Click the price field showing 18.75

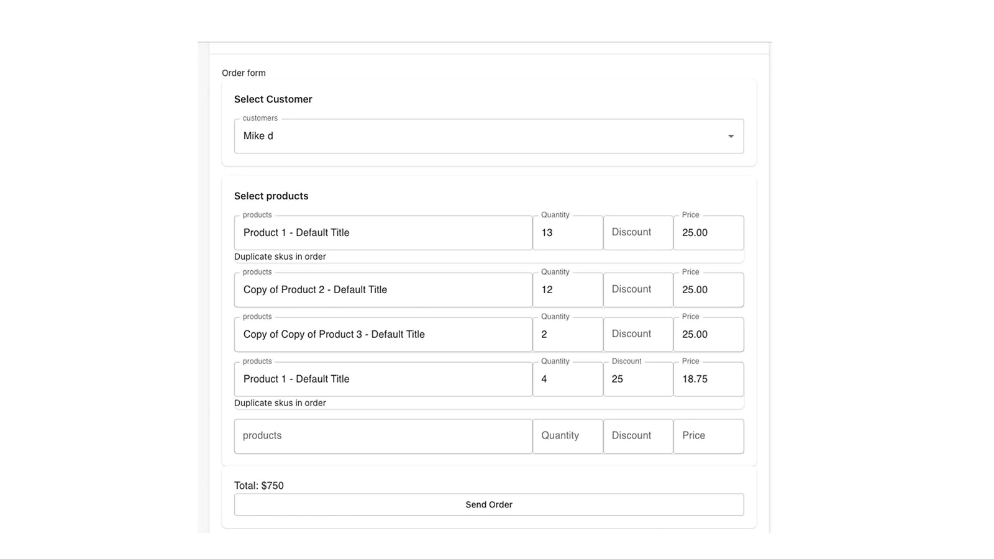click(708, 379)
